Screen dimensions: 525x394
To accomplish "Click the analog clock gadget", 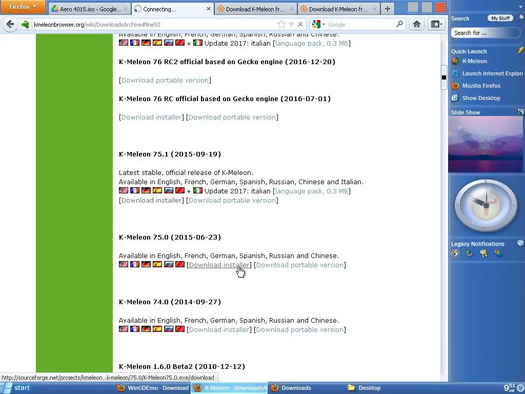I will pos(486,205).
